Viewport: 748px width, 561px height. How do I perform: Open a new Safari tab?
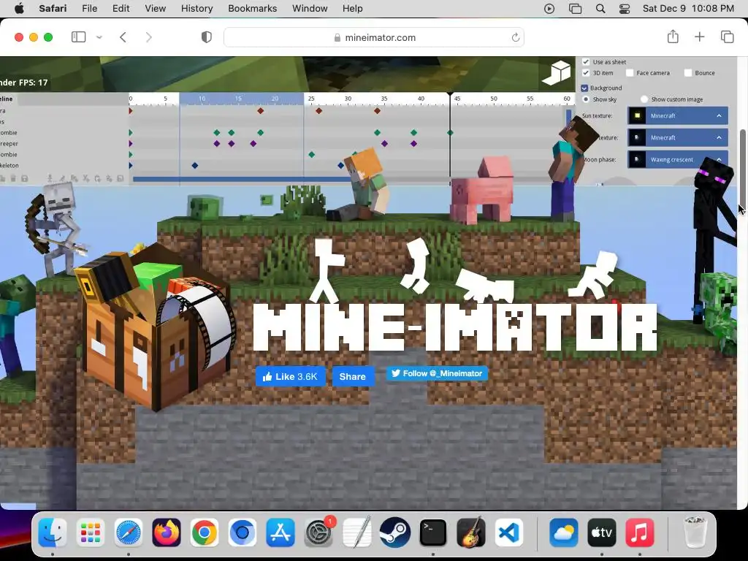(x=699, y=37)
